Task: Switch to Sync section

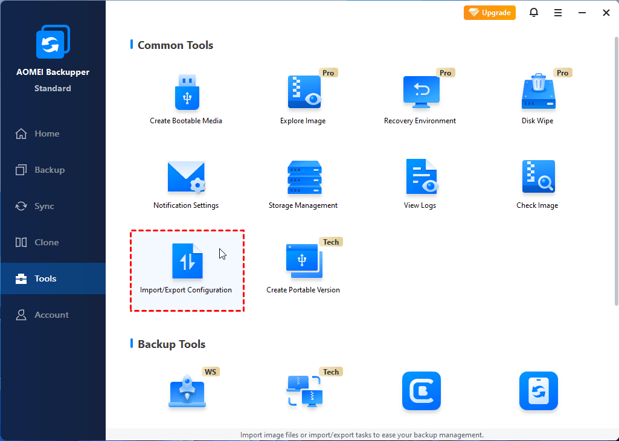Action: (53, 206)
